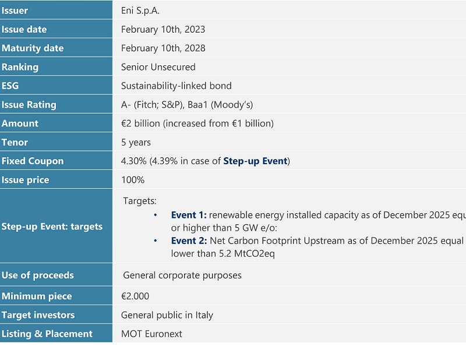Click the Fixed Coupon label cell

[x=33, y=161]
